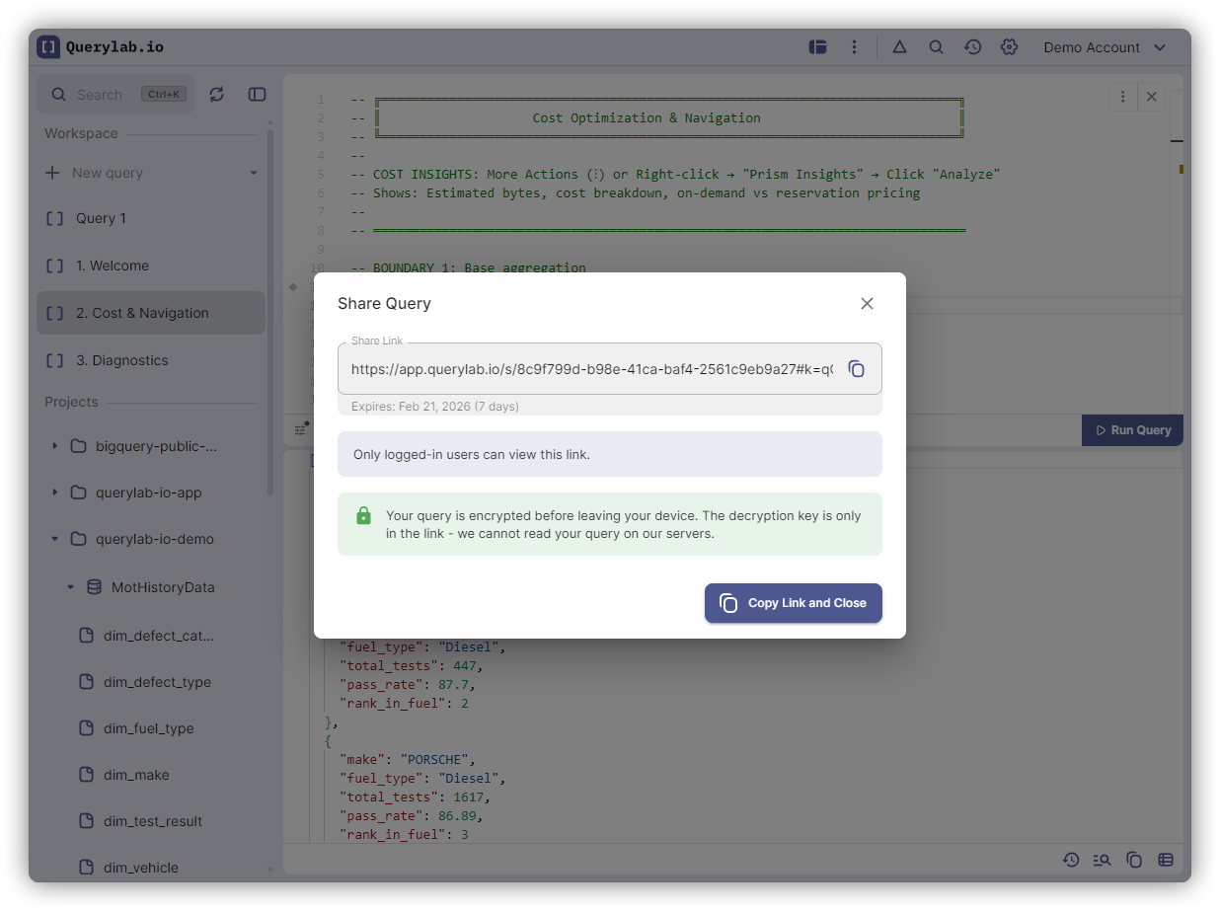
Task: Open the three-dot menu in top bar
Action: [854, 47]
